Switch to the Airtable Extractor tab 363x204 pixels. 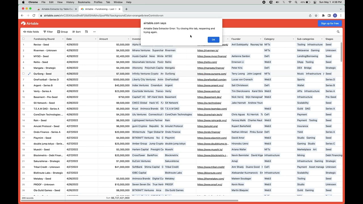(57, 9)
